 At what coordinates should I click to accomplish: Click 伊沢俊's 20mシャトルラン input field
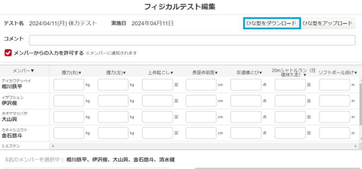point(290,101)
